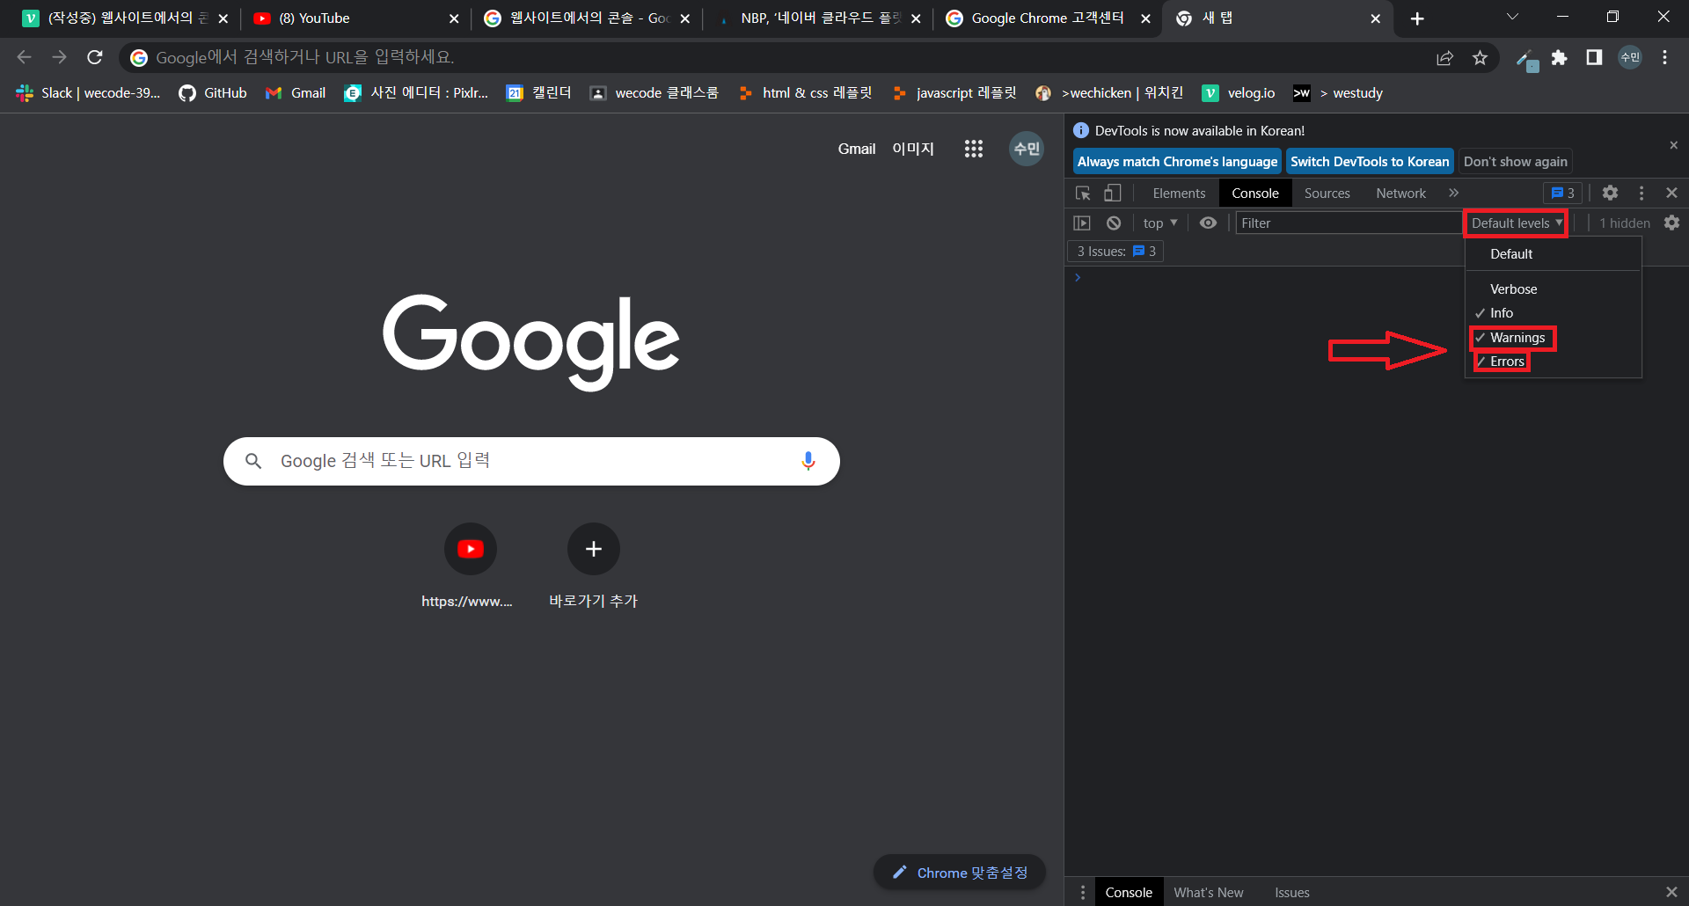Switch to the Elements tab

coord(1179,193)
